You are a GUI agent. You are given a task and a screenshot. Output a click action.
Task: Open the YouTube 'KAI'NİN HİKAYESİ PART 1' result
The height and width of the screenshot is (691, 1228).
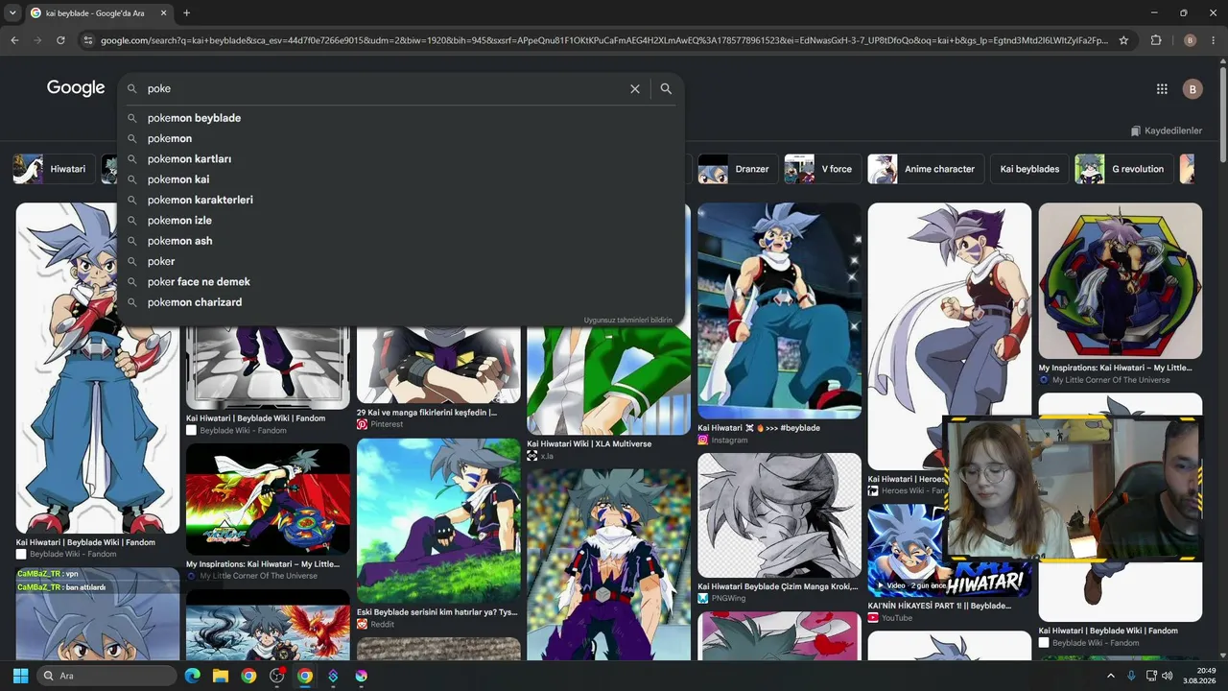tap(939, 606)
